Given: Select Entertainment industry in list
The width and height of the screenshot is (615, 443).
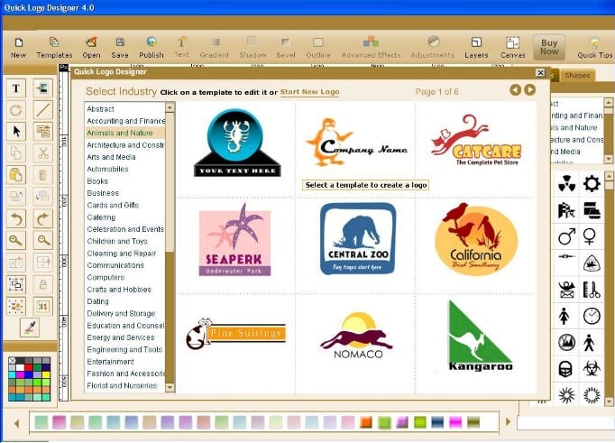Looking at the screenshot, I should pos(125,362).
